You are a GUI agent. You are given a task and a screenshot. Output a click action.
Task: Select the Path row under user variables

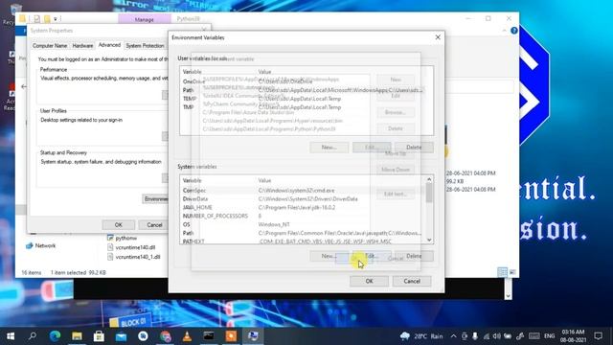pos(306,90)
